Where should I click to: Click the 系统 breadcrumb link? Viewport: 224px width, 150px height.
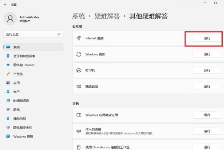pos(79,16)
